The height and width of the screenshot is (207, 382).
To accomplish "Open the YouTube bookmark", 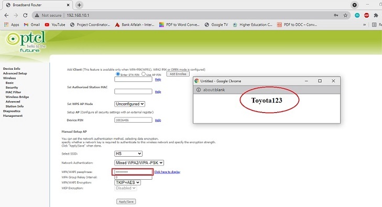I will [55, 25].
